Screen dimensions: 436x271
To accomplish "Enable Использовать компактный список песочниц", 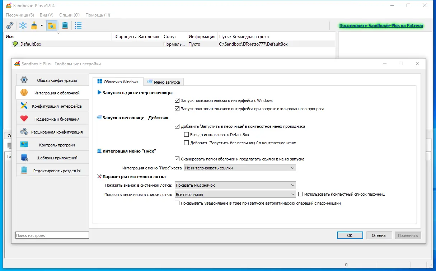I will pos(301,194).
